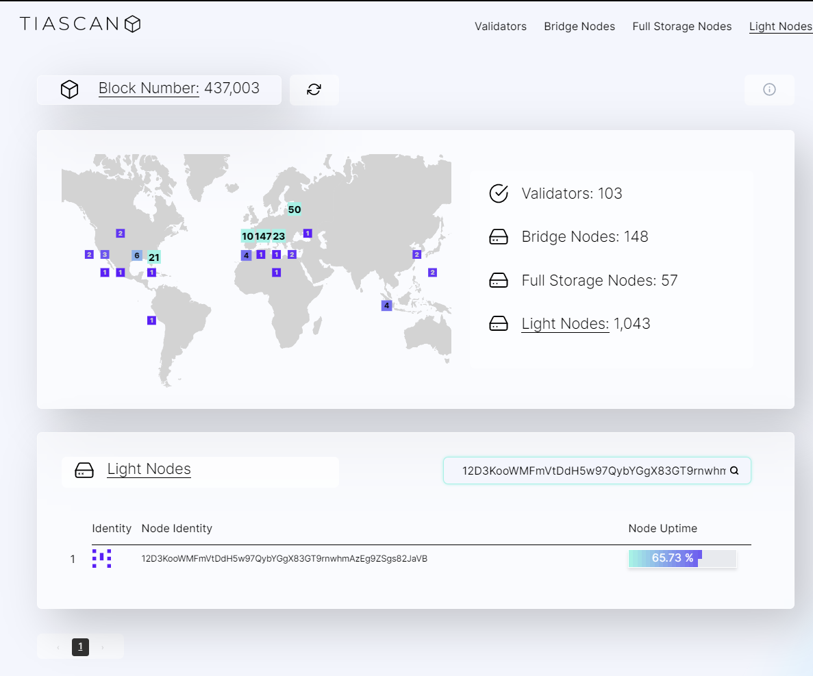Image resolution: width=813 pixels, height=676 pixels.
Task: Click the Bridge Nodes drive icon
Action: (499, 237)
